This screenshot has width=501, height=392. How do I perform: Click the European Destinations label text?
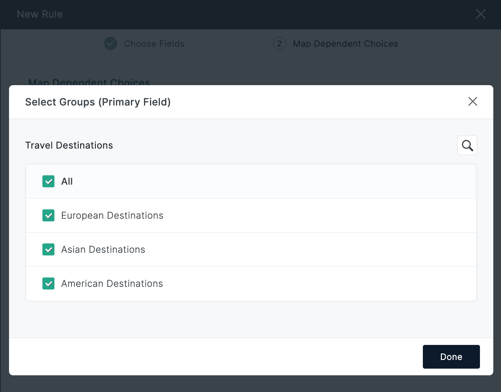(x=112, y=215)
